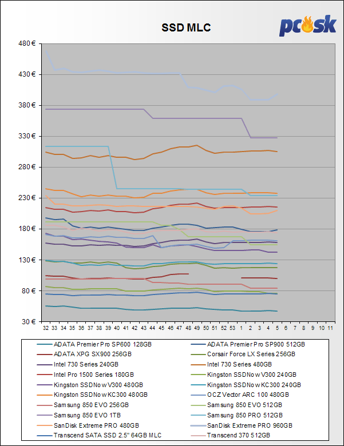
Task: Select legend entry Kingston SSDNow V300 480GB
Action: [x=90, y=385]
